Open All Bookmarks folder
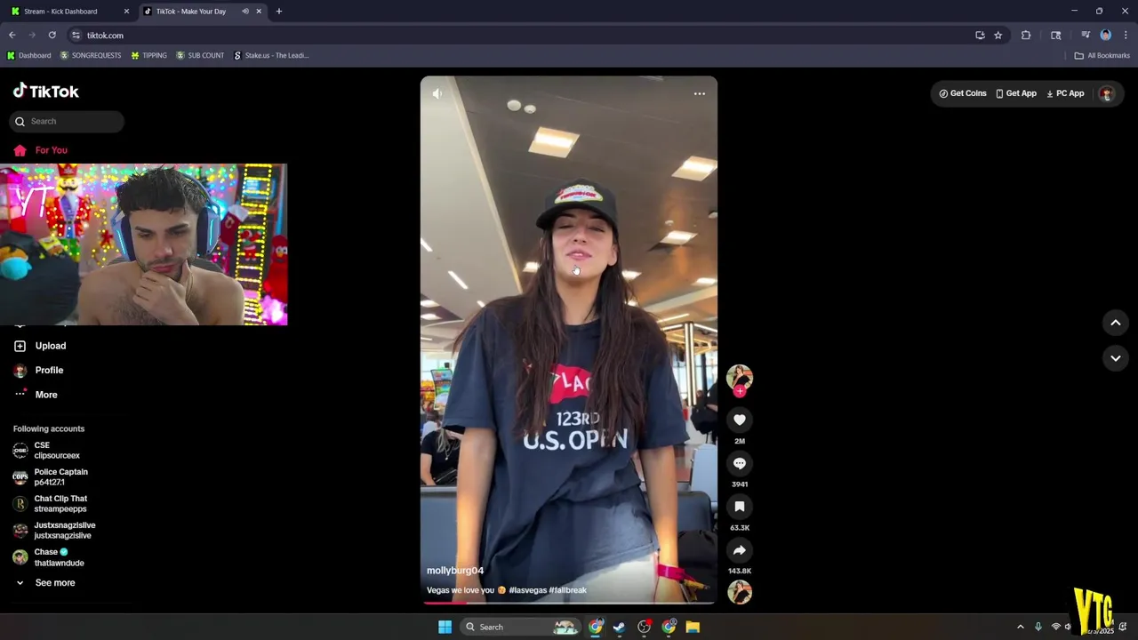Screen dimensions: 1138x640 (x=1102, y=55)
